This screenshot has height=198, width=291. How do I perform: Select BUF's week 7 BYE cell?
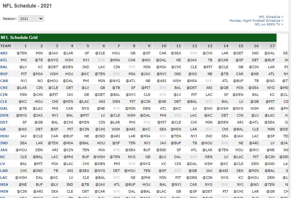click(x=116, y=74)
